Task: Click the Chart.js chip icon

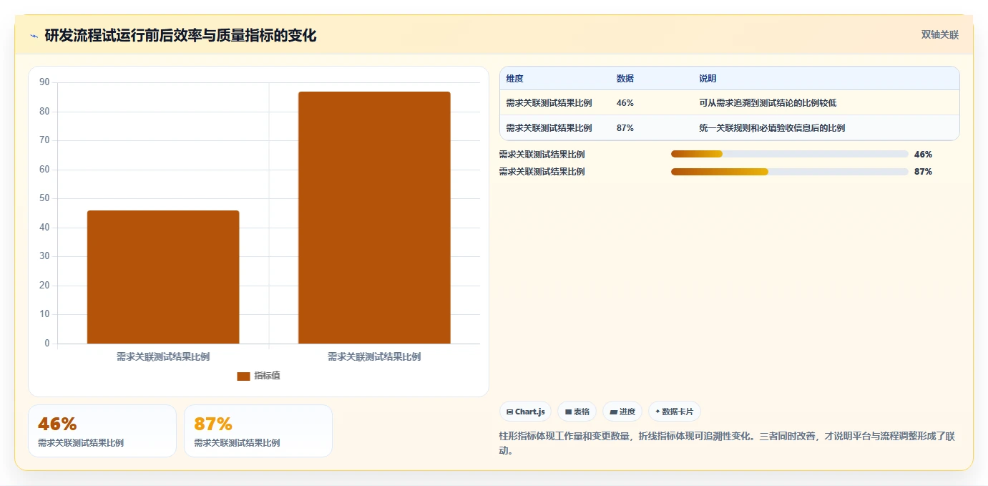Action: point(509,412)
